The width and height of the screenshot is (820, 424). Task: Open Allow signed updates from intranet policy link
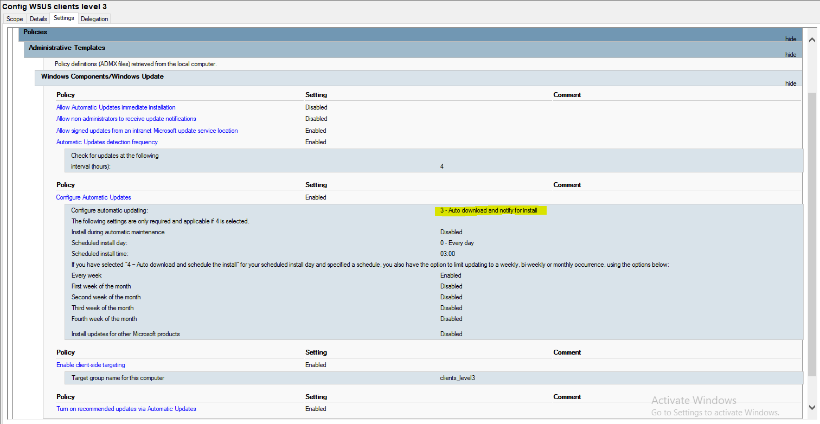pyautogui.click(x=147, y=131)
